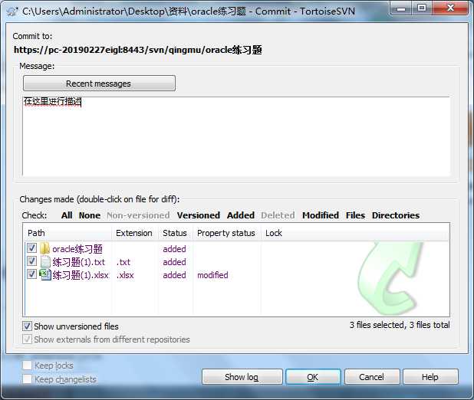The width and height of the screenshot is (474, 400).
Task: Click the TortoiseSVN title bar icon
Action: [12, 11]
